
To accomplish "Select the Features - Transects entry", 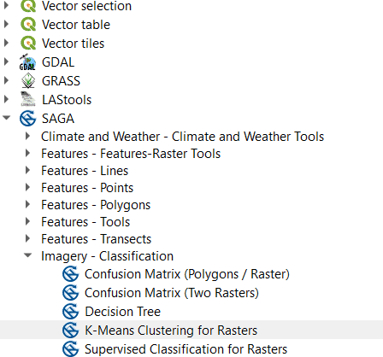I will click(96, 239).
